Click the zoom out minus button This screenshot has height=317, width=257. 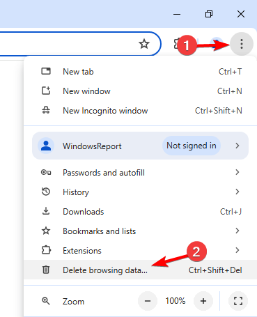point(148,301)
